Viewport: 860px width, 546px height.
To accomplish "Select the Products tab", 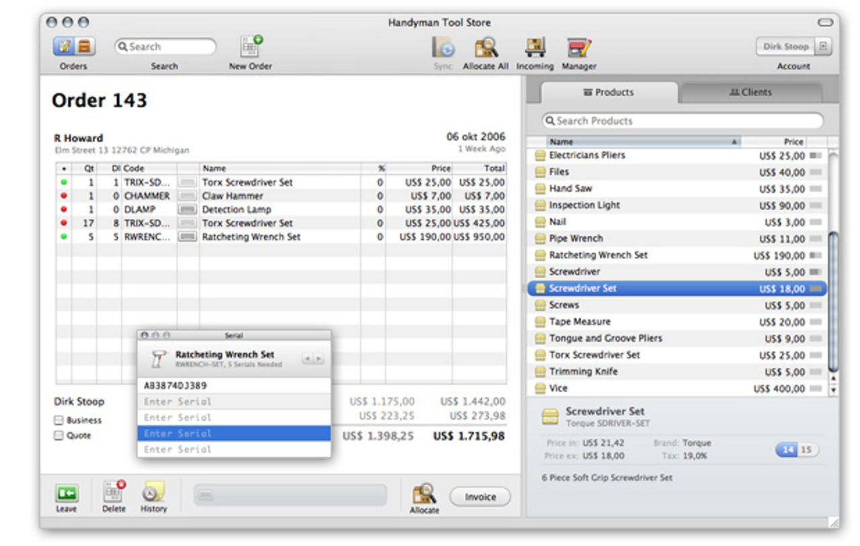I will coord(609,93).
